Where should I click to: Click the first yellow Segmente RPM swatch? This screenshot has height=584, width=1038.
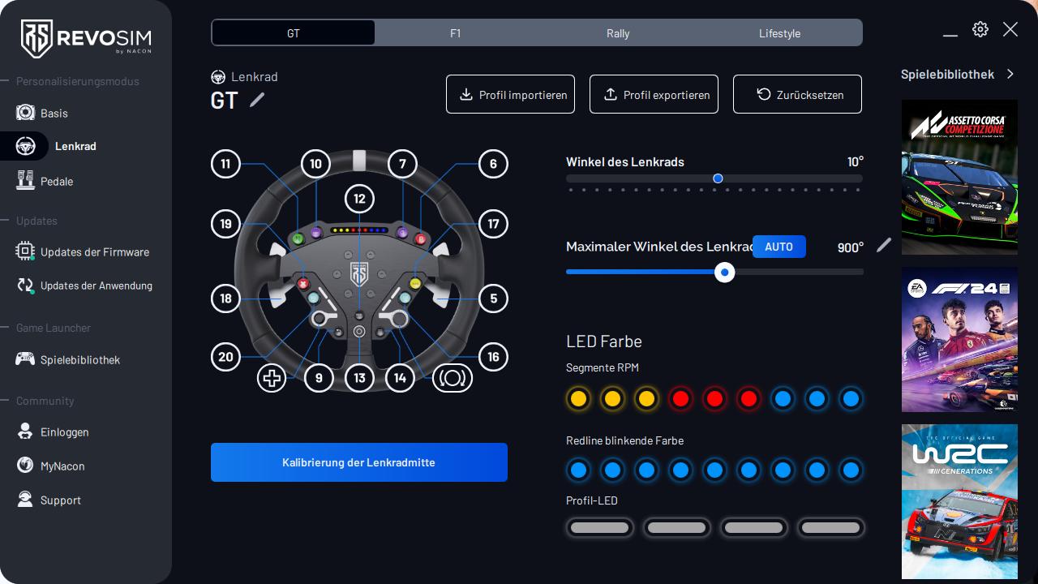point(578,399)
